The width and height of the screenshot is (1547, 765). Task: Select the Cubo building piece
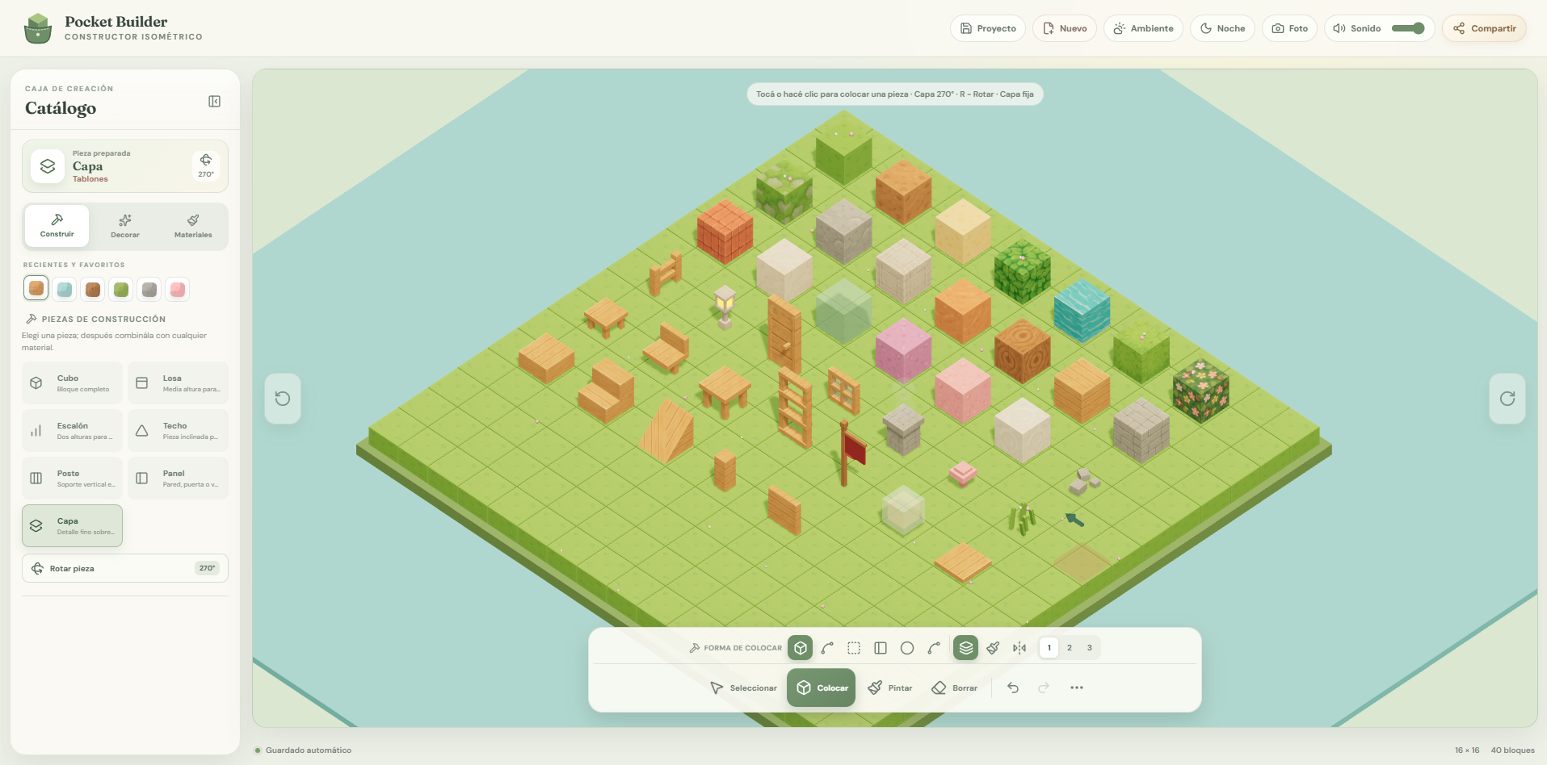73,383
